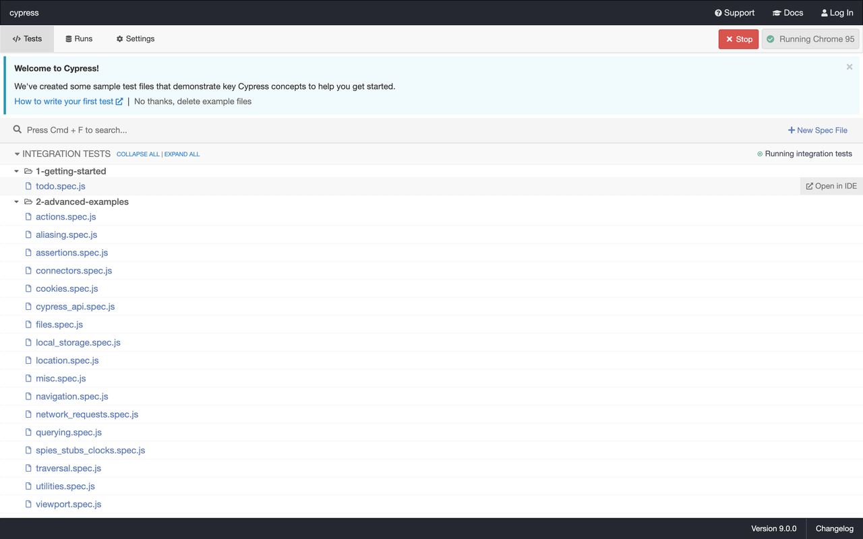Click file icon beside assertions.spec.js
The width and height of the screenshot is (863, 539).
(x=28, y=253)
